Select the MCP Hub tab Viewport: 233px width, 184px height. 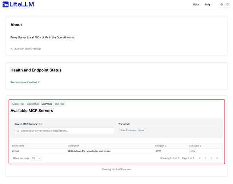click(x=47, y=104)
